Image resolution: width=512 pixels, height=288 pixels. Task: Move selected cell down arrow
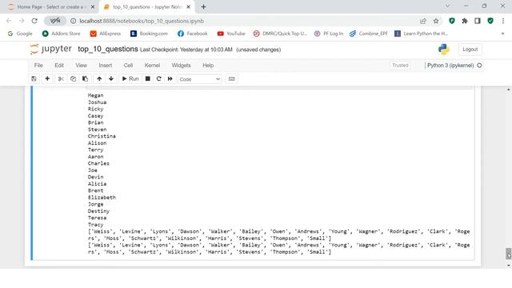tap(111, 79)
